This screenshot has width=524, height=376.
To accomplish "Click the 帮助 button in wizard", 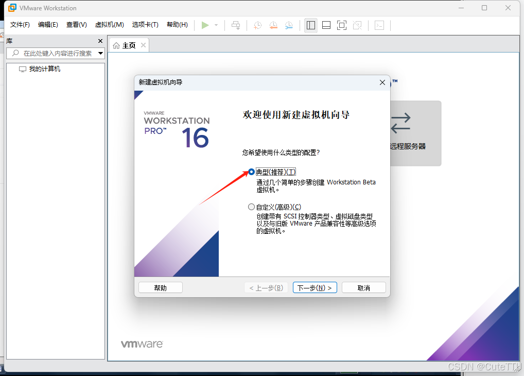I will [161, 288].
